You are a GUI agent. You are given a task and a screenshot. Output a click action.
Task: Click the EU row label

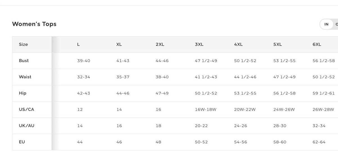pyautogui.click(x=22, y=142)
